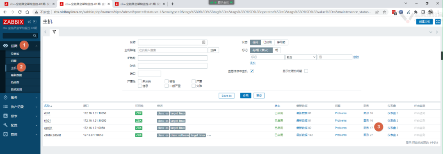Open Chrome three-dot menu

[x=438, y=12]
